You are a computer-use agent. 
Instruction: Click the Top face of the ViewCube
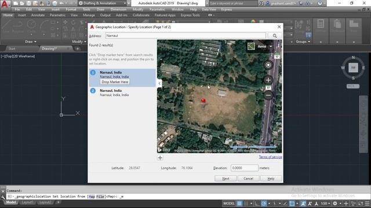[353, 68]
